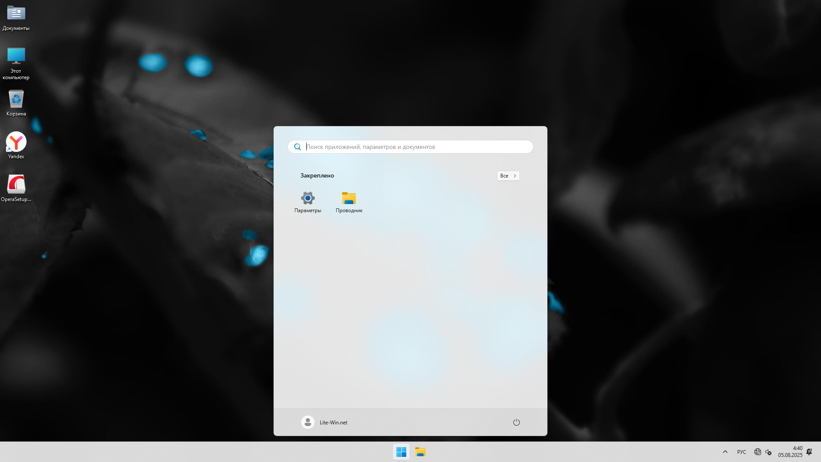Click the muted volume tray icon
The height and width of the screenshot is (462, 821).
pyautogui.click(x=768, y=452)
